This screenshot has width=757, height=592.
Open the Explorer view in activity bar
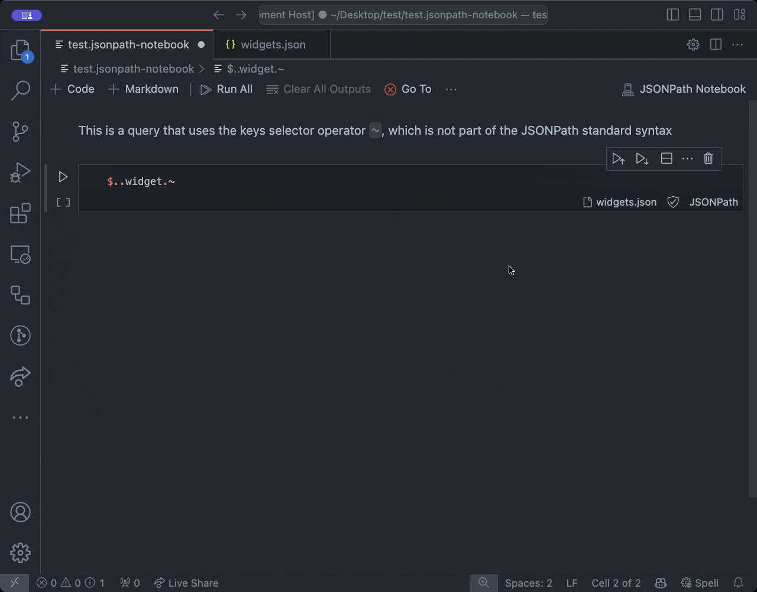[21, 50]
